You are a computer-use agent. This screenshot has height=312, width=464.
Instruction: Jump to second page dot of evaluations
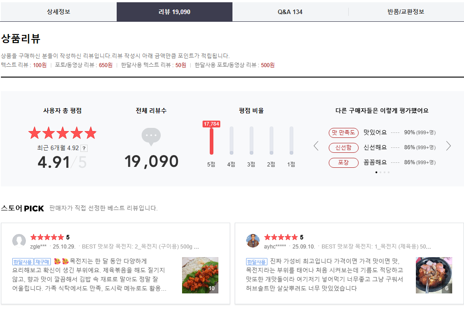380,172
